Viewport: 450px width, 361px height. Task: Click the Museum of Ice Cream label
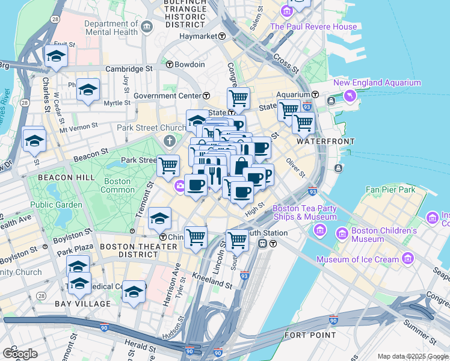click(x=357, y=259)
